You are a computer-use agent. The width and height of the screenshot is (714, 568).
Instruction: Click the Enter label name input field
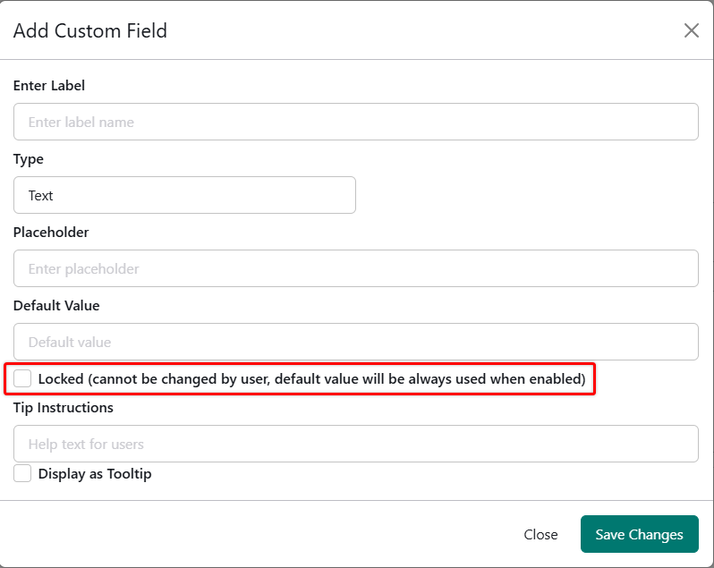tap(355, 122)
